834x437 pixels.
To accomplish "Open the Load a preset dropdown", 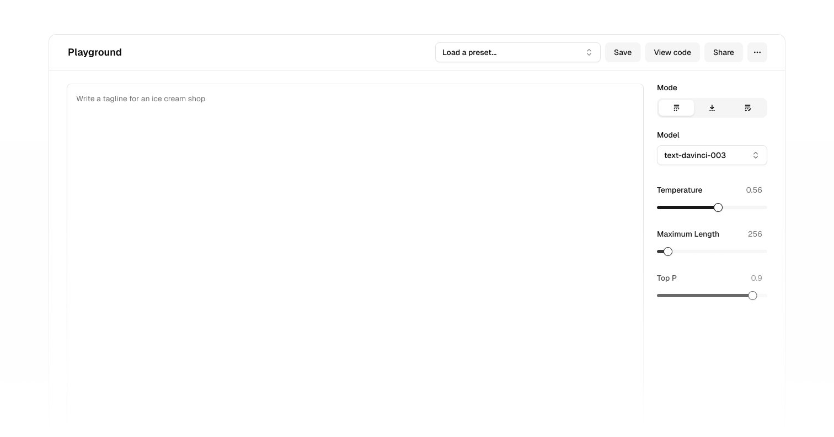I will coord(518,52).
